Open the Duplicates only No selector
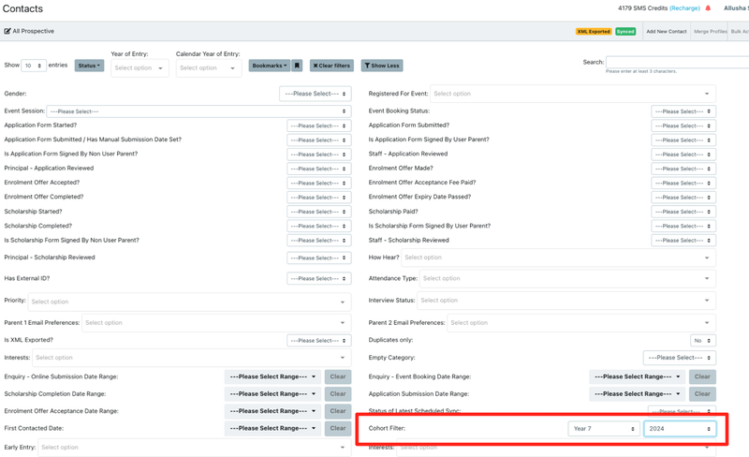749x457 pixels. point(702,341)
